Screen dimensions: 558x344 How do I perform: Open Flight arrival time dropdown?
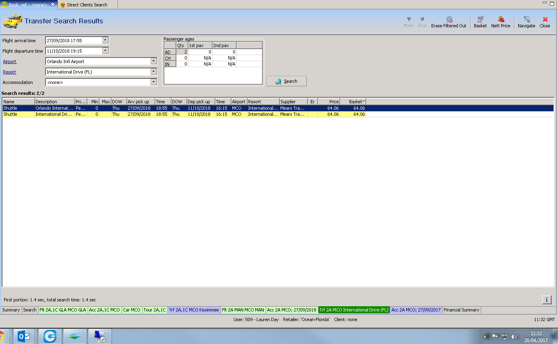coord(105,40)
